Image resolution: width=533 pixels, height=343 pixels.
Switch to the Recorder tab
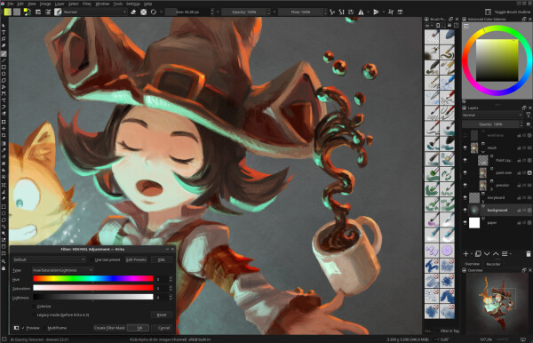click(x=493, y=264)
